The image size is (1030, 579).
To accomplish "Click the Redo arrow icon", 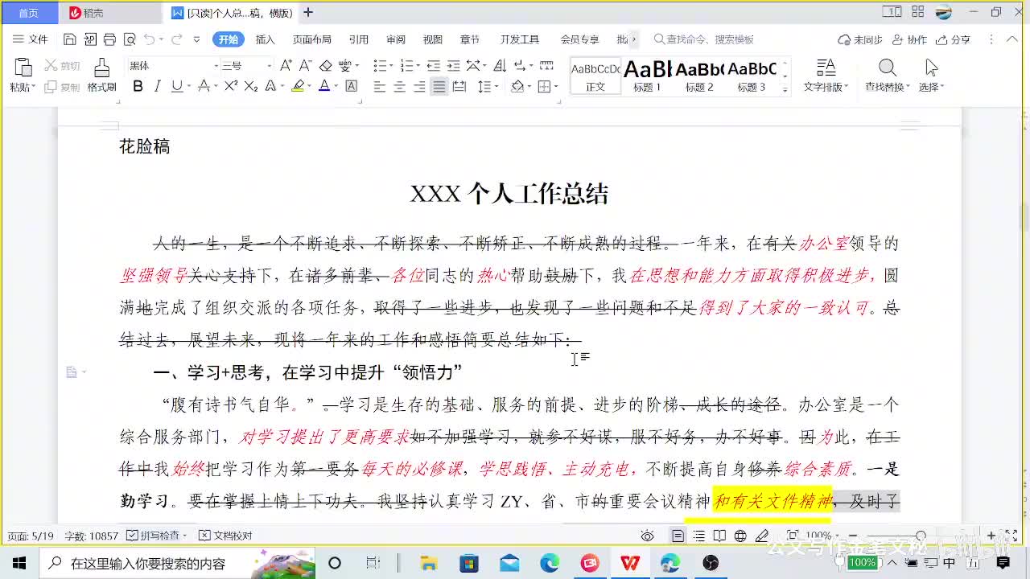I will tap(176, 39).
